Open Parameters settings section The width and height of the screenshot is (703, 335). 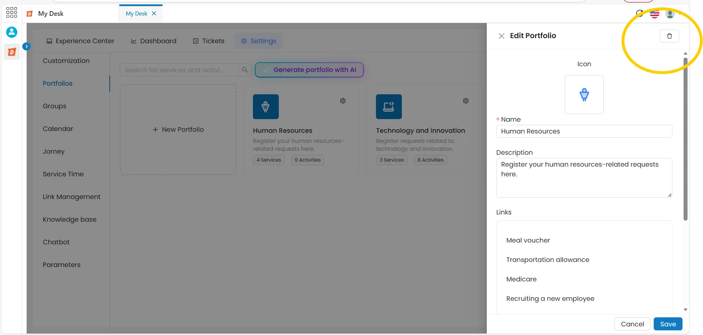tap(62, 265)
